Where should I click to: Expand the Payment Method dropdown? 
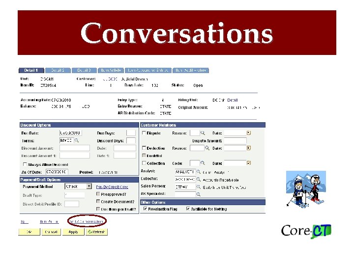[89, 186]
